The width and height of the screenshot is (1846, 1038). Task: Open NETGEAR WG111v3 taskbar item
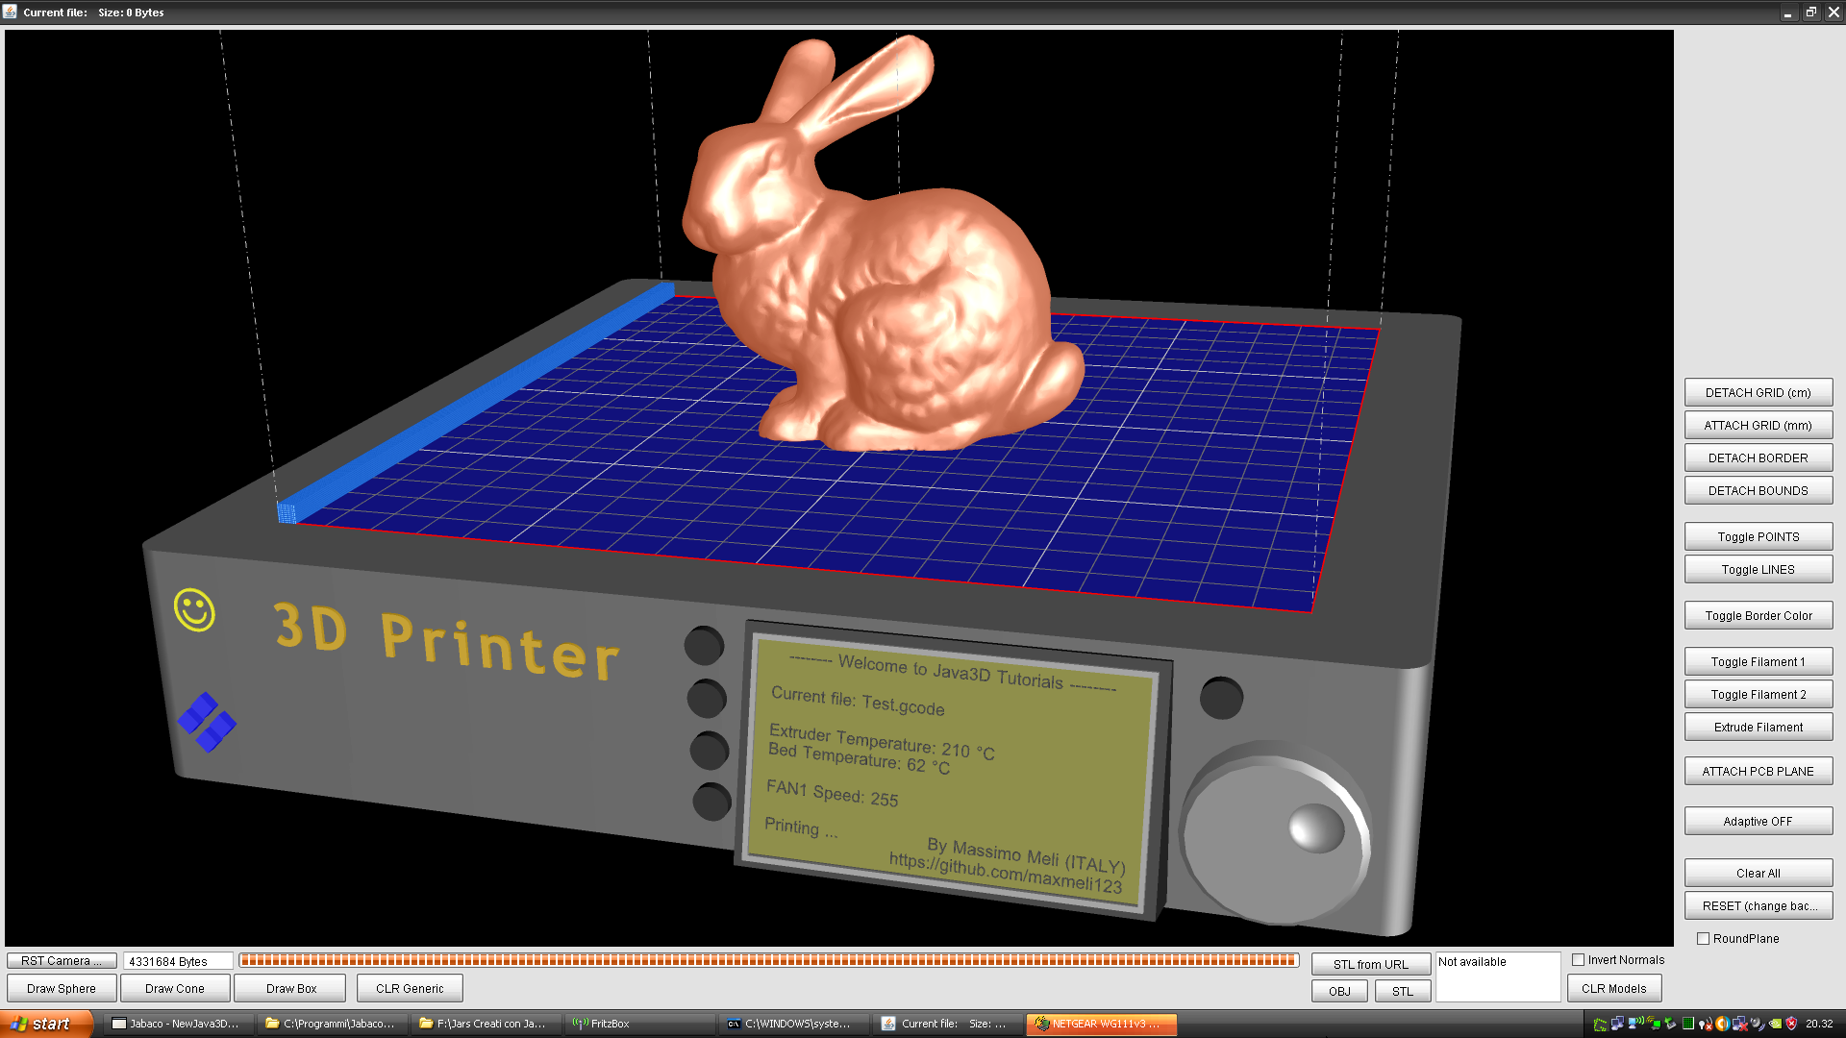click(x=1101, y=1024)
